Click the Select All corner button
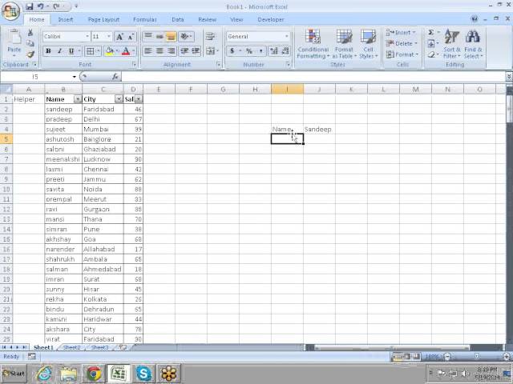 point(6,89)
